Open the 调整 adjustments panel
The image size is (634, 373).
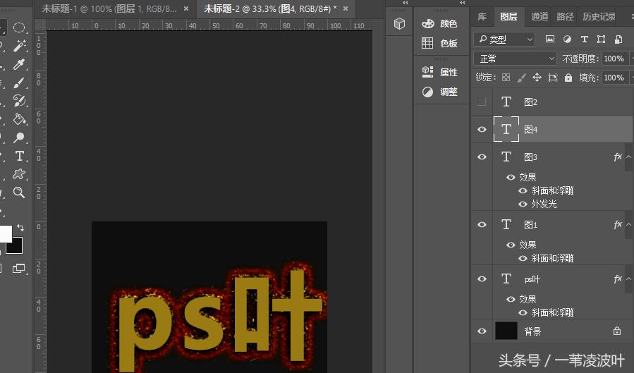pyautogui.click(x=439, y=92)
